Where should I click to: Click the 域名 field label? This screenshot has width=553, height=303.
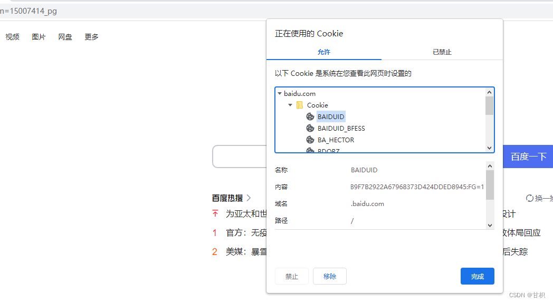pyautogui.click(x=281, y=203)
